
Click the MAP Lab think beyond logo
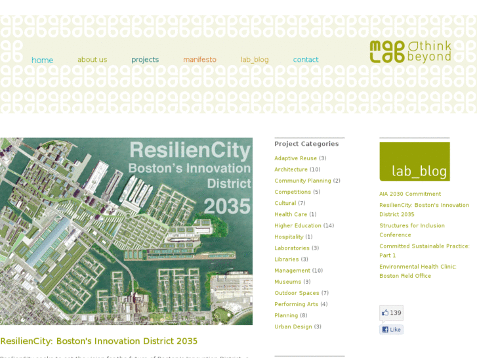[x=410, y=51]
